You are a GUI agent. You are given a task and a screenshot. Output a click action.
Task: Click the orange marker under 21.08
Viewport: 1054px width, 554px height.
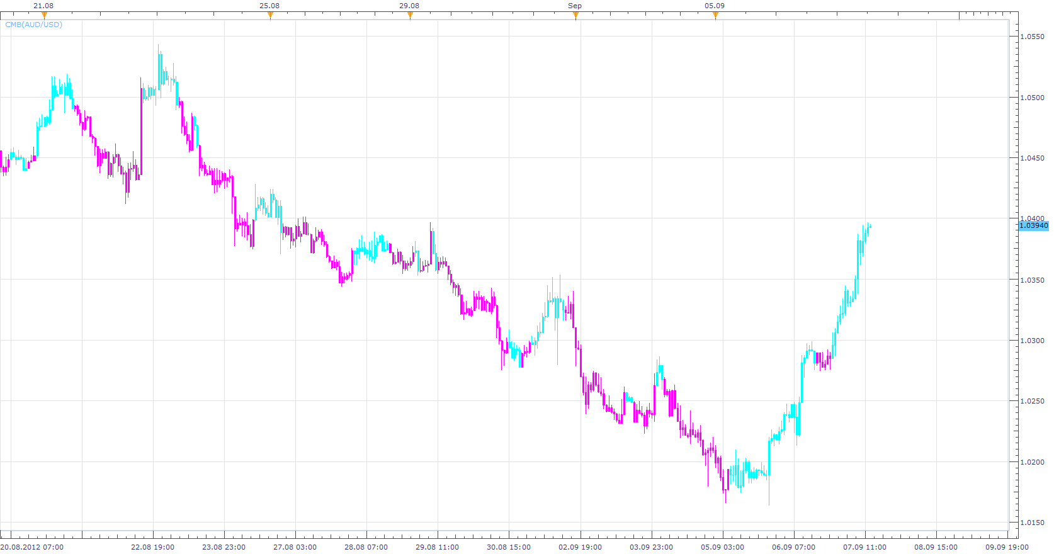point(44,15)
